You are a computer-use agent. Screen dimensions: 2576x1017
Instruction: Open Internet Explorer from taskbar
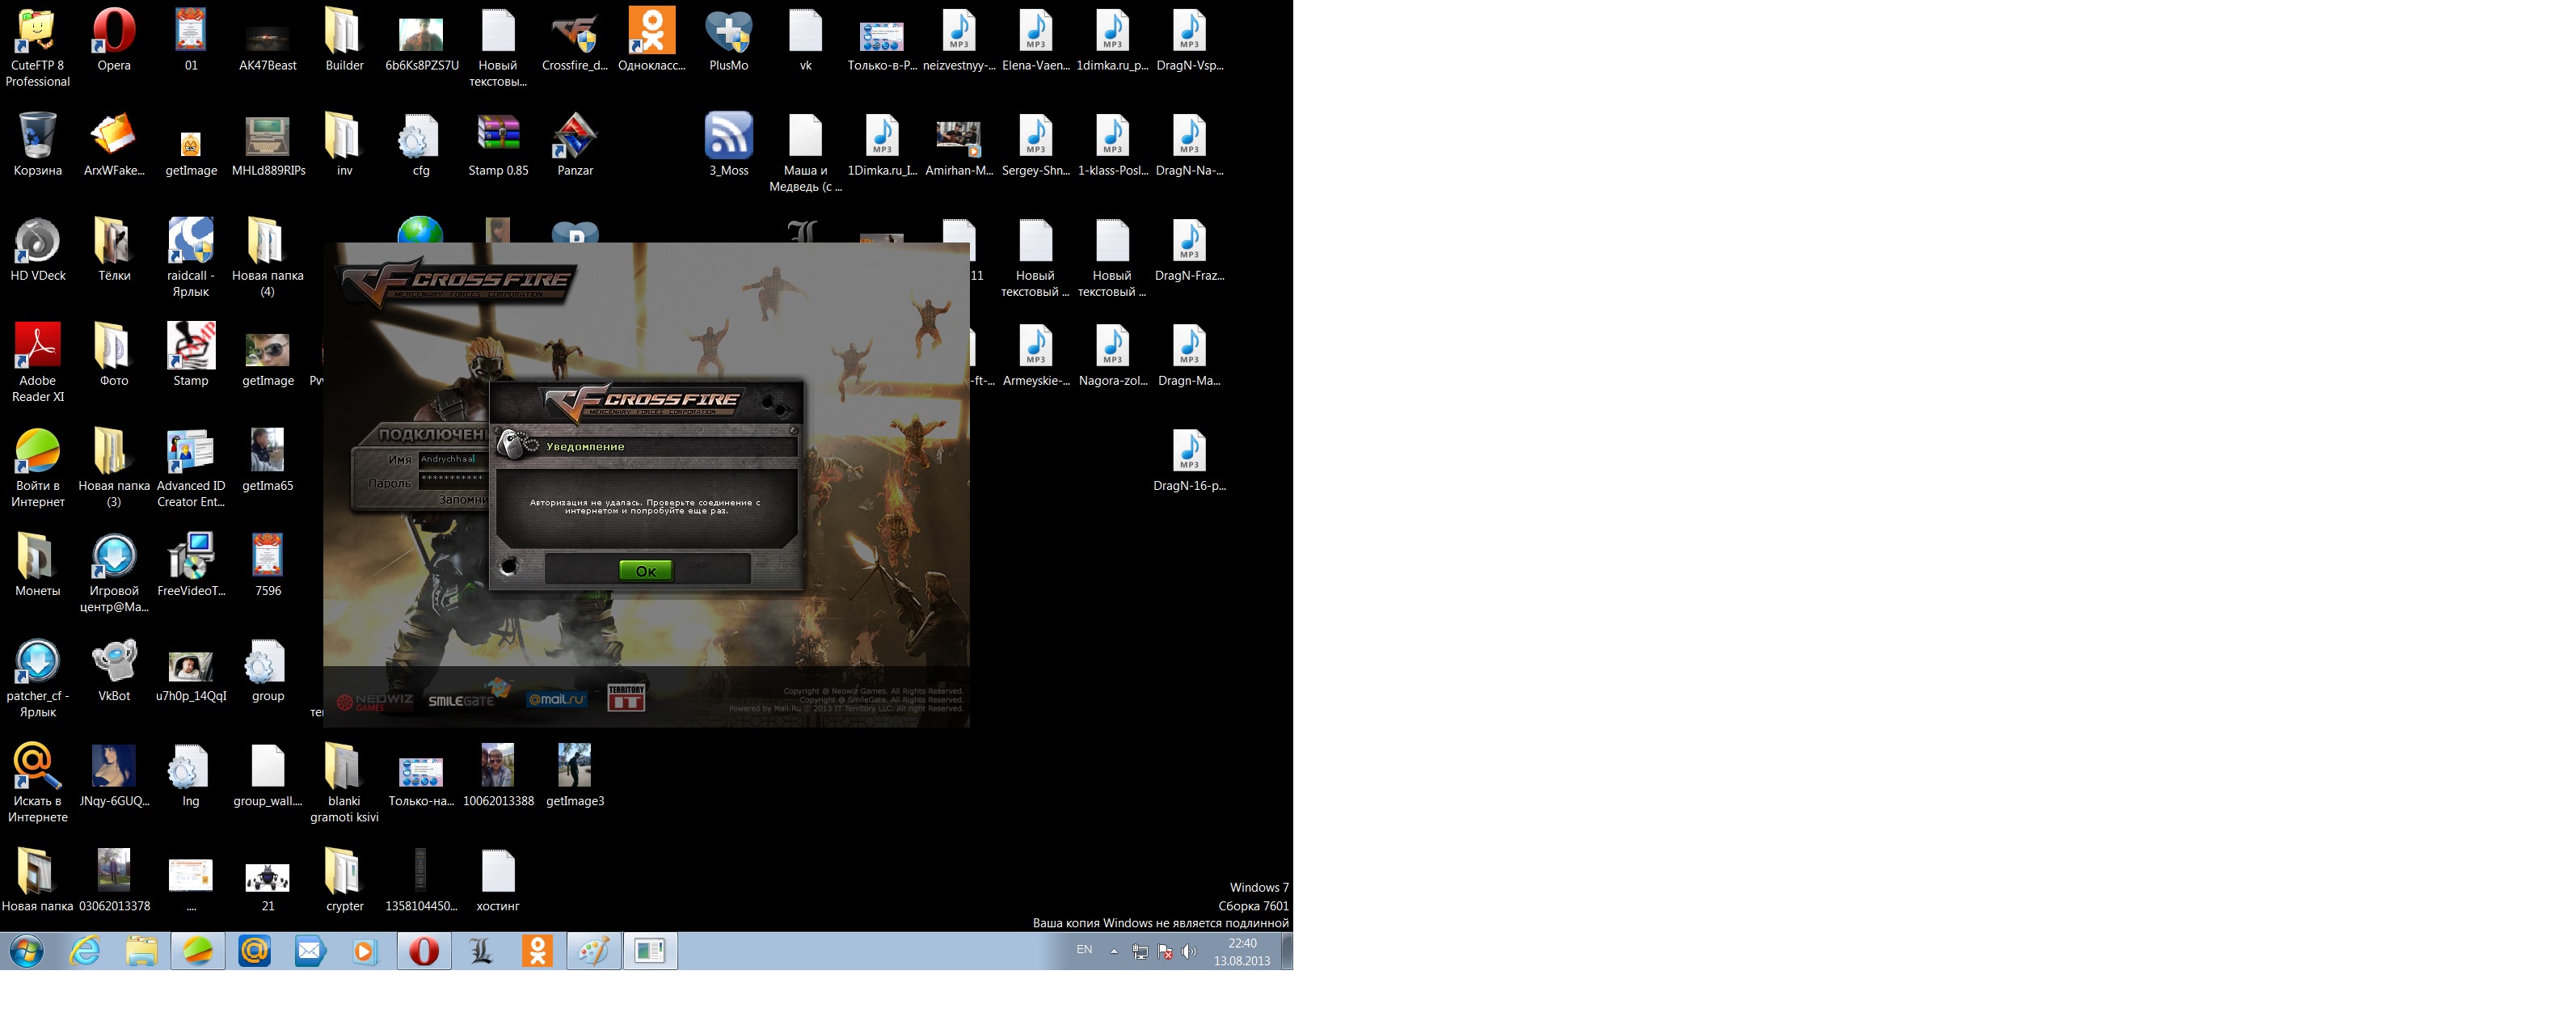pyautogui.click(x=85, y=951)
